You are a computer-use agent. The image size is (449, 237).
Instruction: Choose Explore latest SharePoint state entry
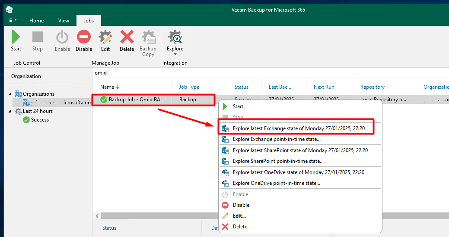300,150
